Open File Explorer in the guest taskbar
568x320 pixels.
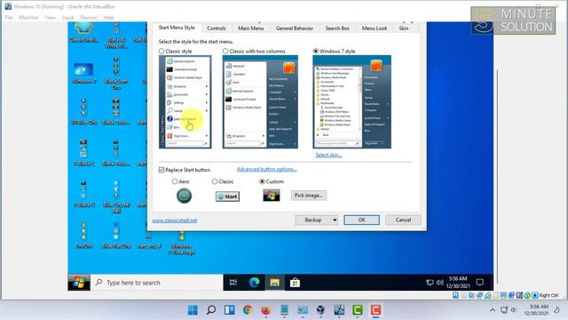click(274, 283)
